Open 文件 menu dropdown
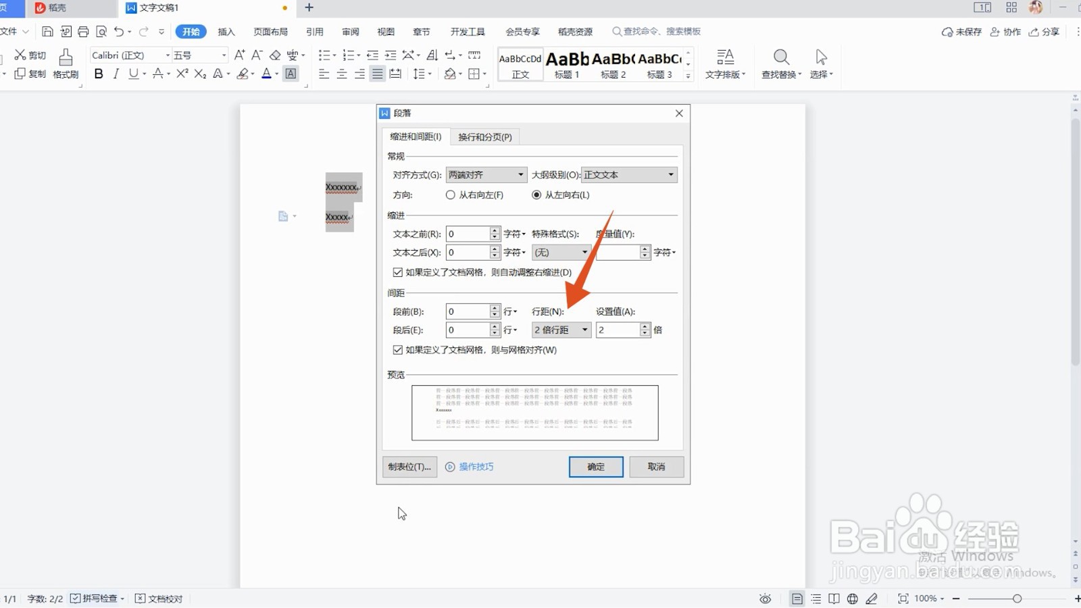The width and height of the screenshot is (1081, 608). pos(15,31)
